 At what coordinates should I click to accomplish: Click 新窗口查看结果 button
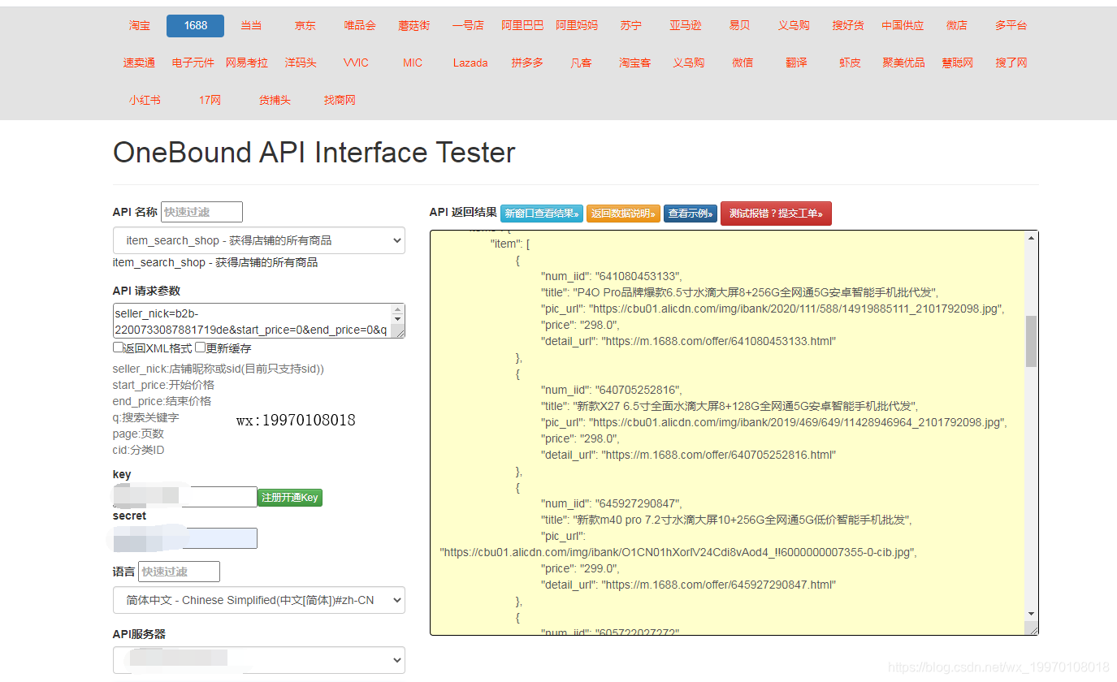(x=541, y=214)
